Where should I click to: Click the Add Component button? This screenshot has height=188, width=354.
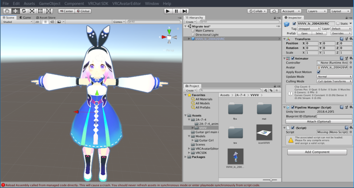point(317,152)
